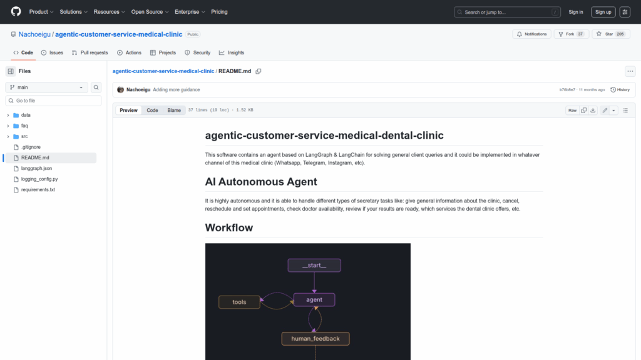641x360 pixels.
Task: Switch to the Code tab
Action: tap(23, 52)
